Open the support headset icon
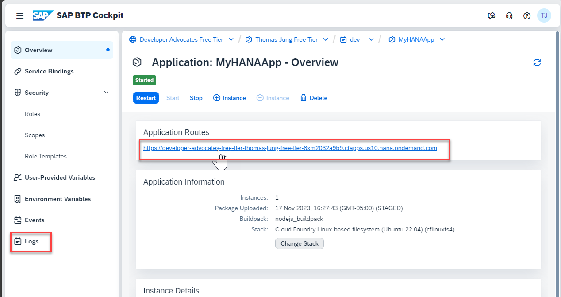The image size is (561, 297). [509, 16]
